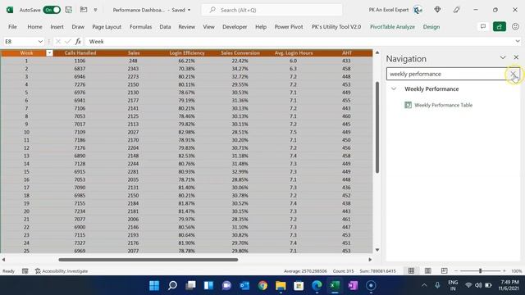The height and width of the screenshot is (295, 525).
Task: Open the Name Box dropdown arrow
Action: 40,42
